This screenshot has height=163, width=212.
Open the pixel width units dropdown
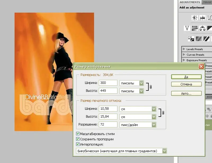point(141,83)
